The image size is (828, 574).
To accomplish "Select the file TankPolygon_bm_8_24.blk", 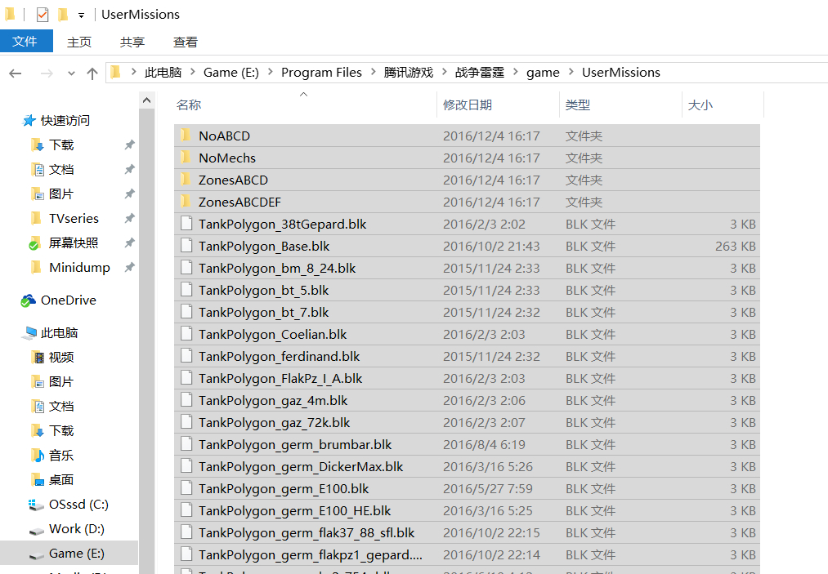I will [467, 268].
